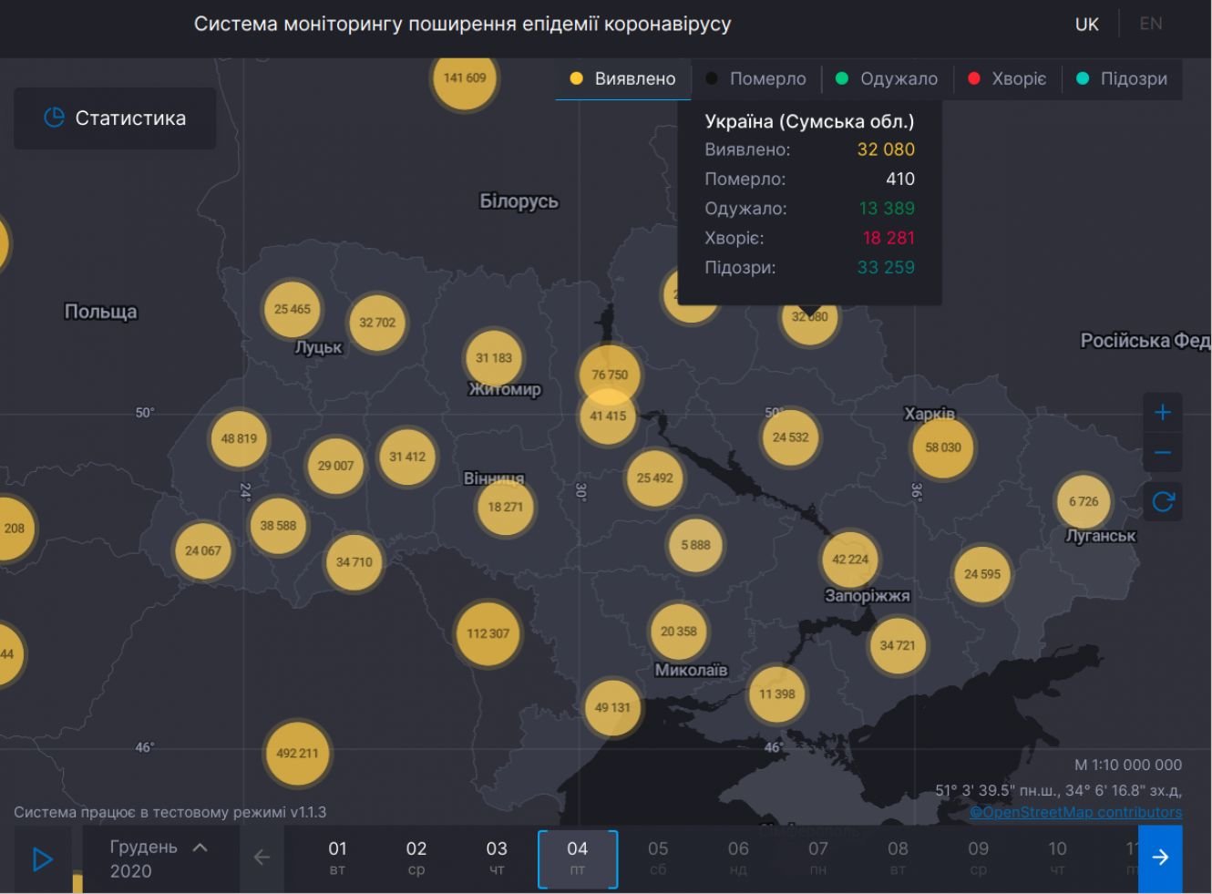
Task: Select UK language option
Action: [x=1086, y=25]
